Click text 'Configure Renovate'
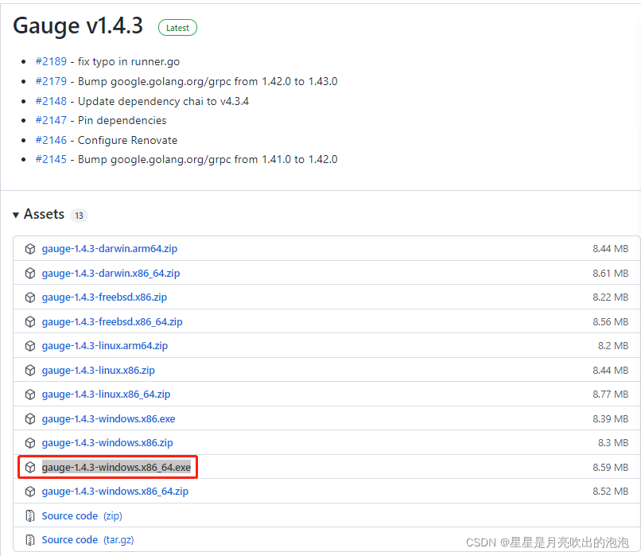The image size is (641, 556). tap(127, 140)
